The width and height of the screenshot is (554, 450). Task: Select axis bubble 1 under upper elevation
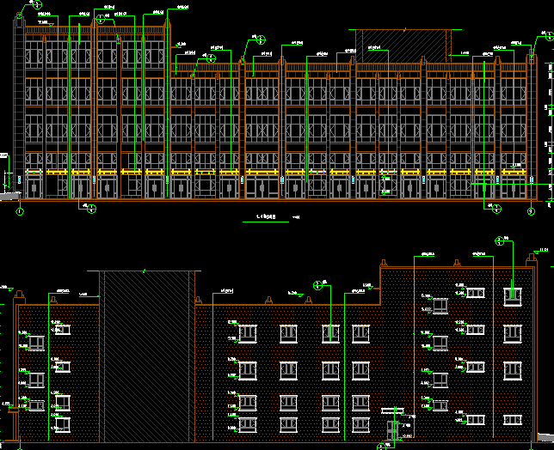pos(20,211)
